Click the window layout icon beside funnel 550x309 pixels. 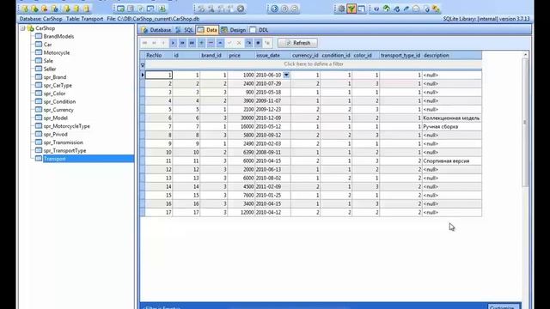click(x=361, y=9)
